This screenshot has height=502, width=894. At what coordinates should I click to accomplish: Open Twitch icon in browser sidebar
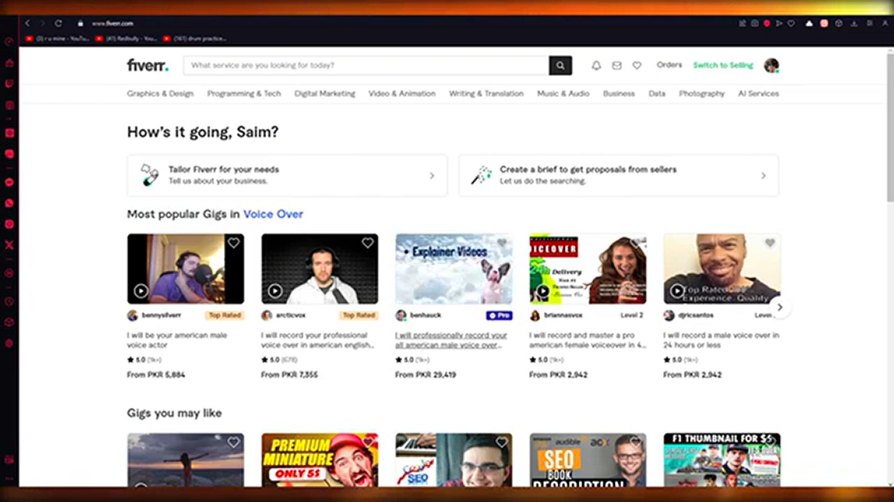coord(9,84)
